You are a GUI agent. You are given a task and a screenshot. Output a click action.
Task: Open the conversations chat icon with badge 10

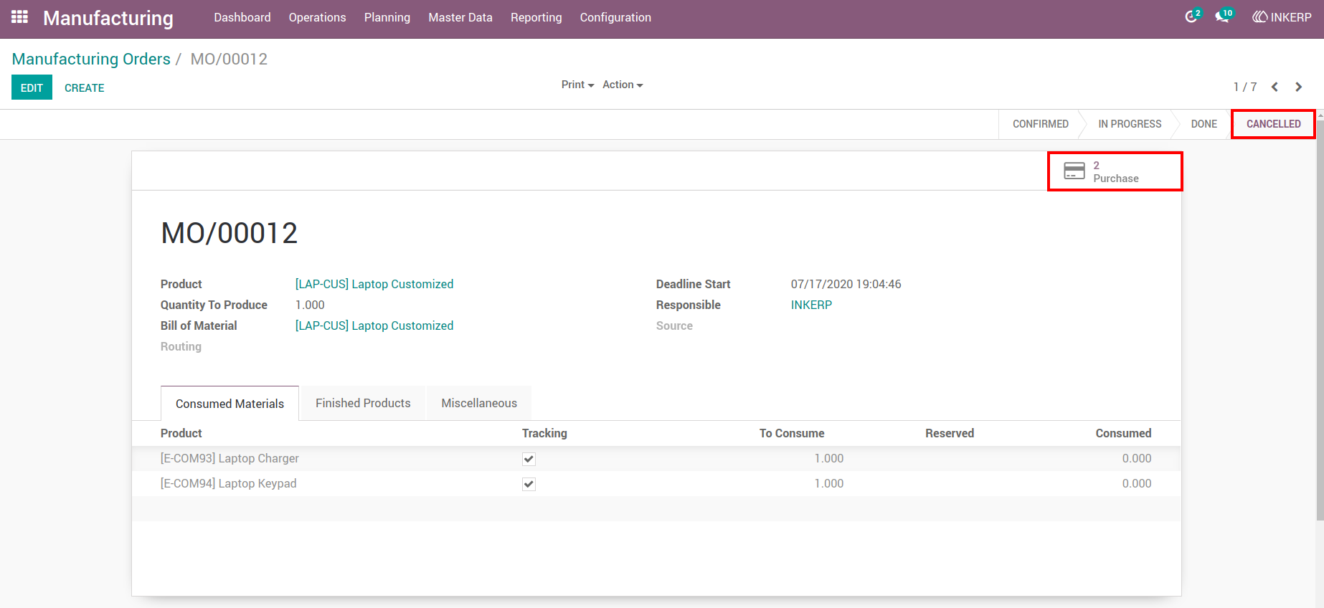click(x=1224, y=16)
